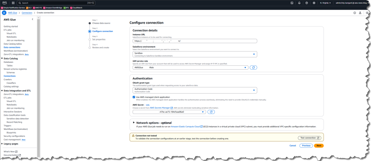This screenshot has height=161, width=371.
Task: Refresh the AWS Secret list
Action: (211, 112)
